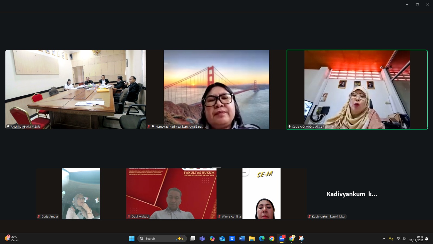Viewport: 433px width, 244px height.
Task: Open Microsoft Copilot from the taskbar
Action: click(212, 239)
